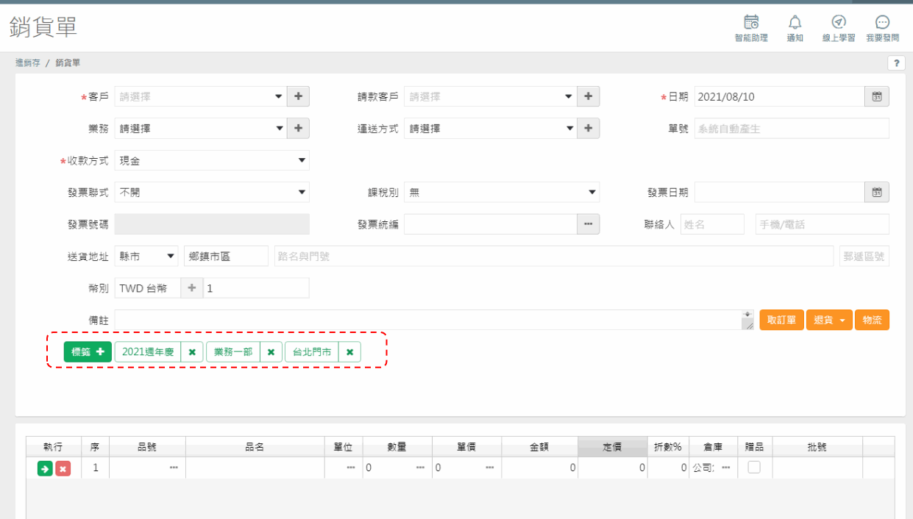This screenshot has height=519, width=913.
Task: Delete row 1 with the red X
Action: coord(63,468)
